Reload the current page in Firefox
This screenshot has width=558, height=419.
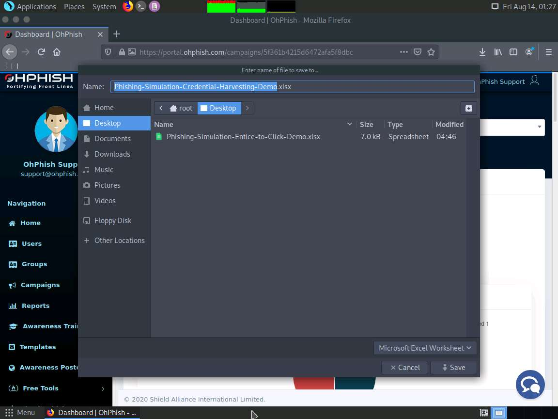[x=41, y=52]
